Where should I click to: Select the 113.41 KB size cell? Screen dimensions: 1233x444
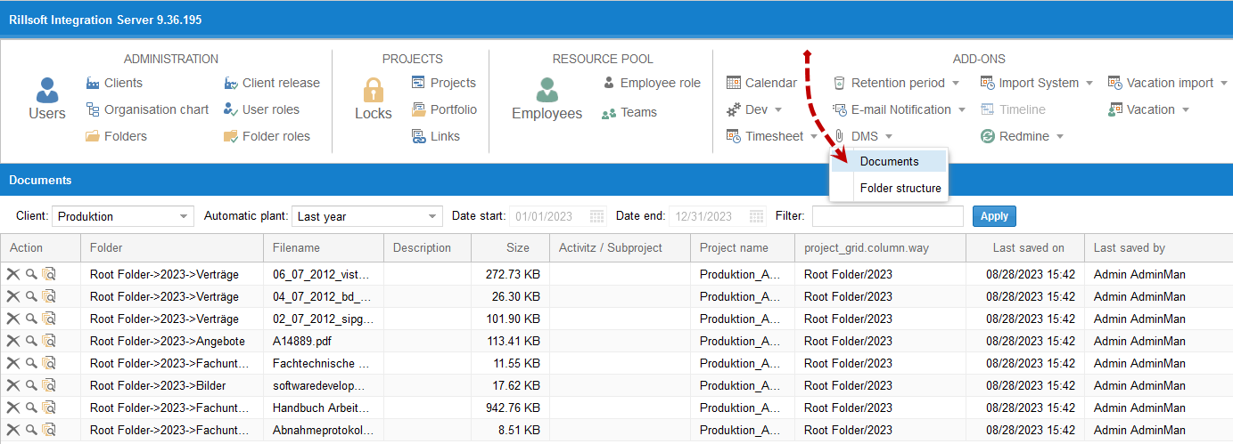tap(510, 341)
